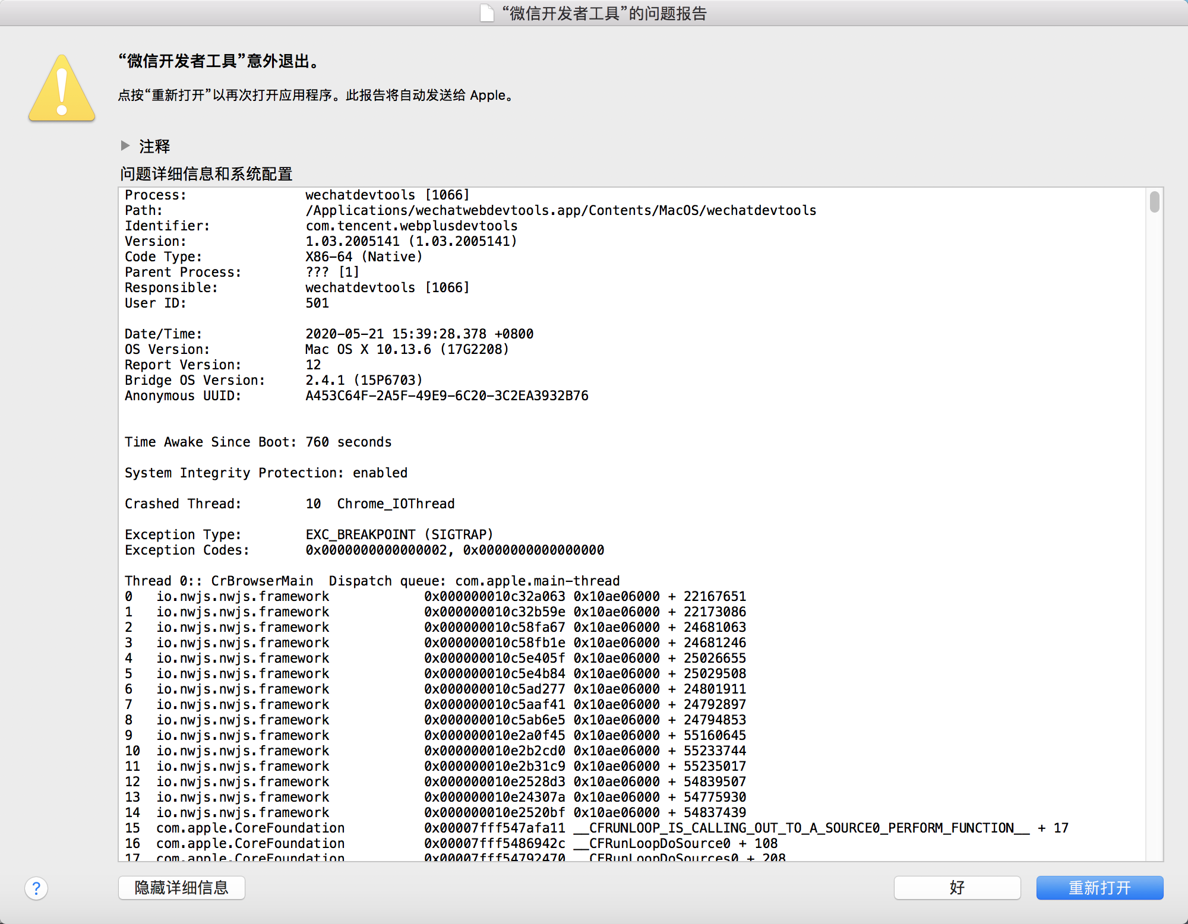
Task: Click the Anonymous UUID value text
Action: click(447, 395)
